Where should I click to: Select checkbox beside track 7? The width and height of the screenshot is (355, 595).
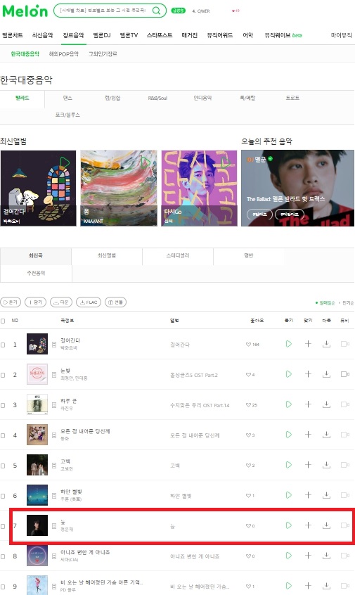coord(3,526)
